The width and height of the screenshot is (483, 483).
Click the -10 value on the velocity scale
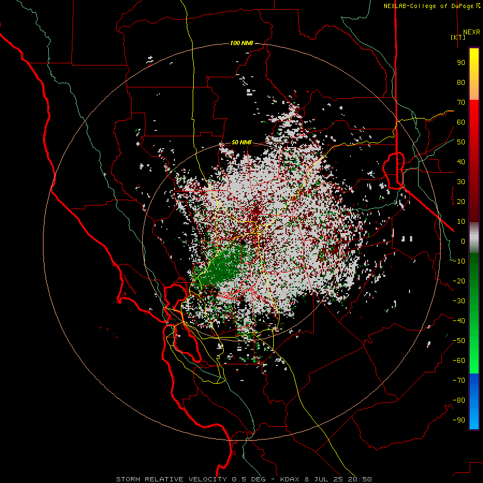click(x=459, y=261)
